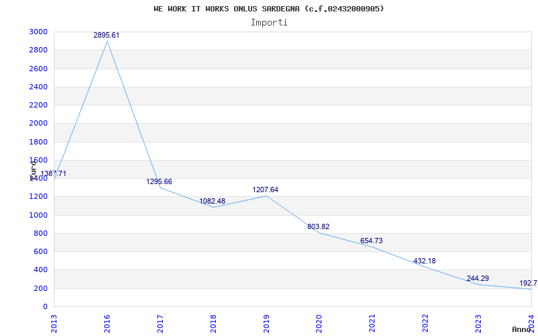Viewport: 538px width, 336px height.
Task: Click the 1200 y-axis tick label
Action: click(38, 197)
